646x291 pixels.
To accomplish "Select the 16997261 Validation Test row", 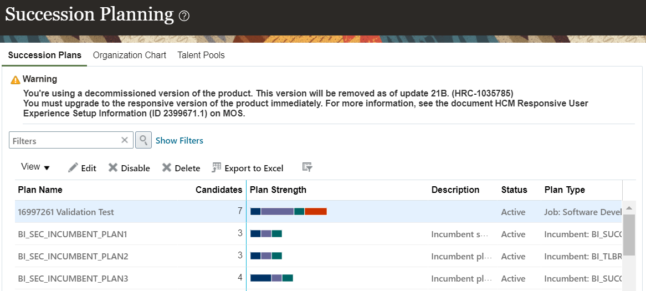I will click(x=318, y=212).
